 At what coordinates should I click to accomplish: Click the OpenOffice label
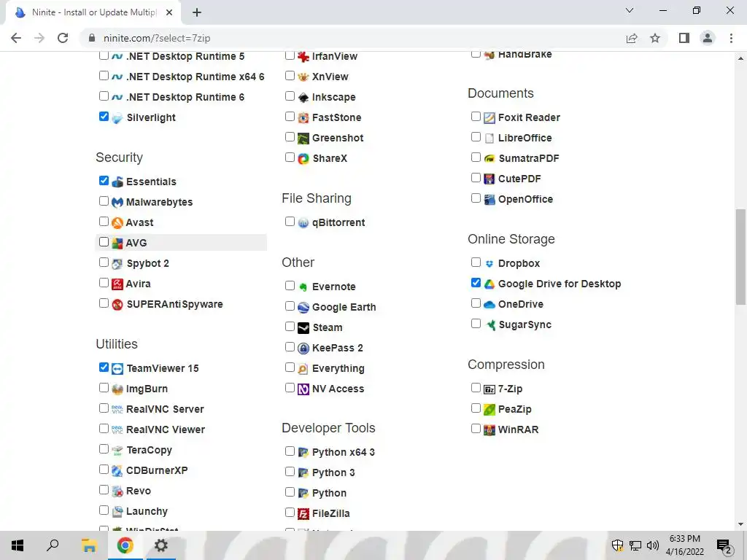[525, 200]
